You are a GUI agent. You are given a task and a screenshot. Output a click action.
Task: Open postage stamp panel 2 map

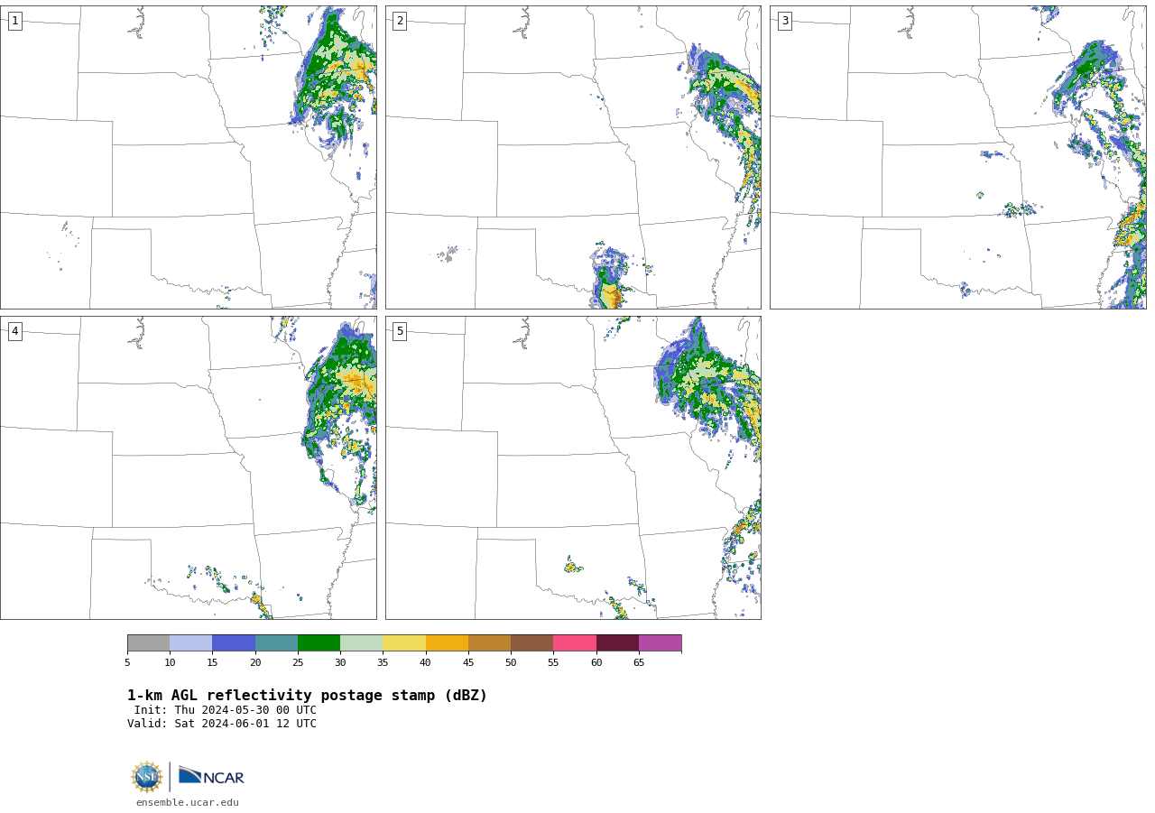point(573,158)
